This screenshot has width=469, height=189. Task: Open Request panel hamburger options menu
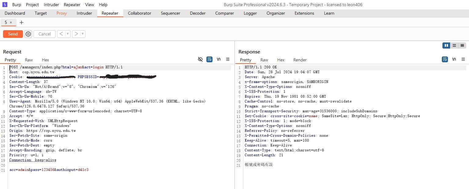tap(228, 59)
